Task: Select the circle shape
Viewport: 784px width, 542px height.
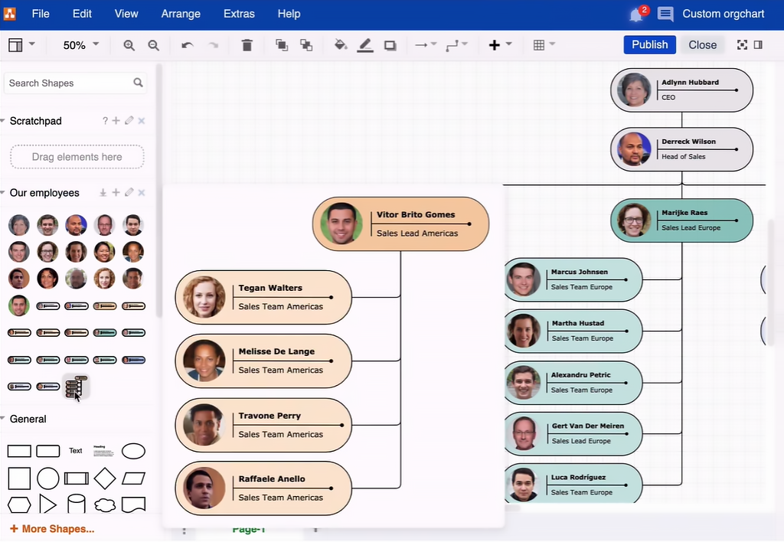Action: click(48, 478)
